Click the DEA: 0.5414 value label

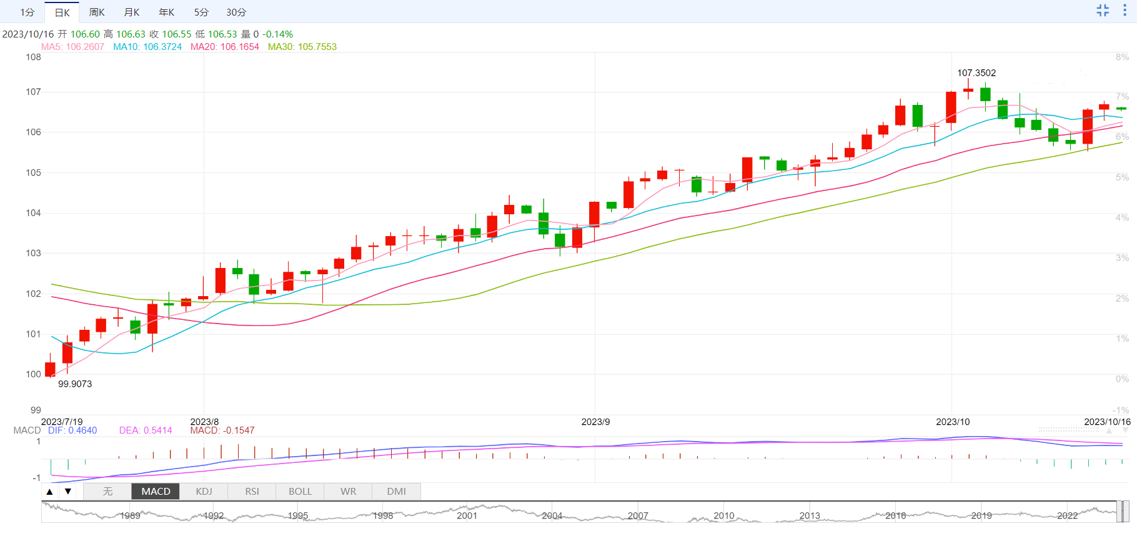click(x=146, y=430)
